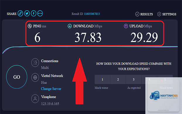Click the Download arrow icon
Screen dimensions: 182x114
pyautogui.click(x=70, y=26)
